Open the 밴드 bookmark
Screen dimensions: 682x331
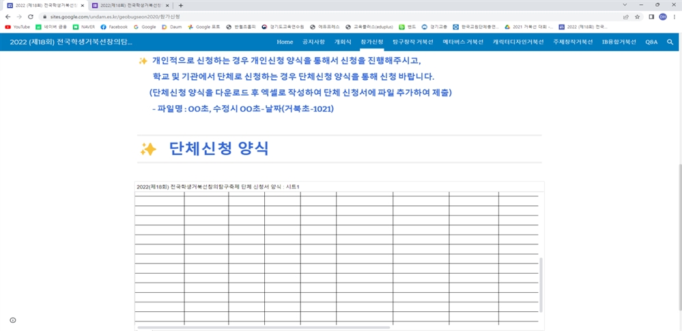coord(408,27)
